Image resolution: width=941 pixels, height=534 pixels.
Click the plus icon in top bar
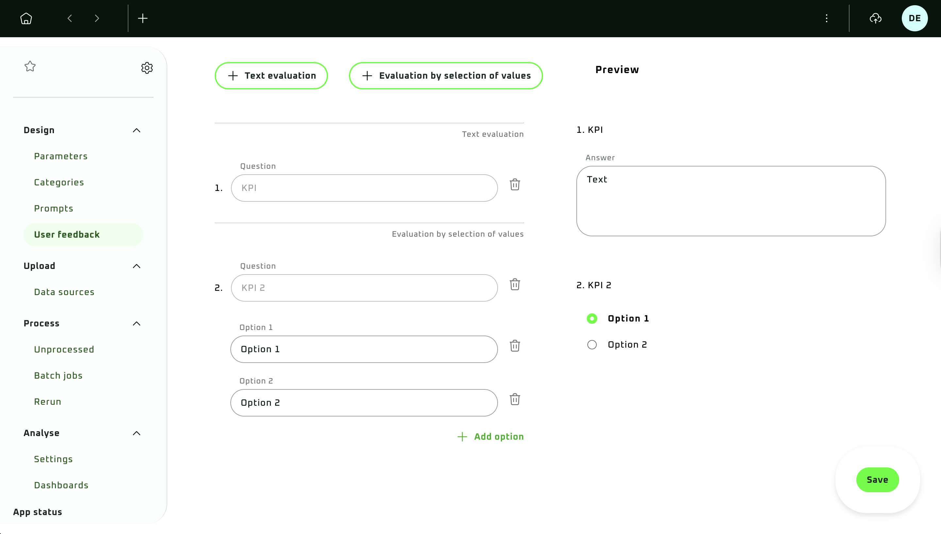tap(143, 18)
